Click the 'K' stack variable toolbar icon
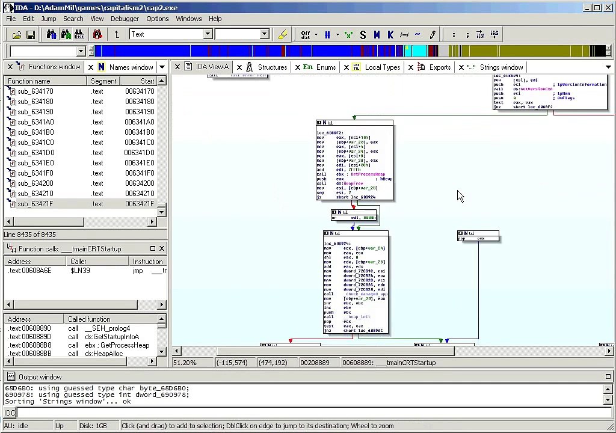The height and width of the screenshot is (433, 616). 390,35
